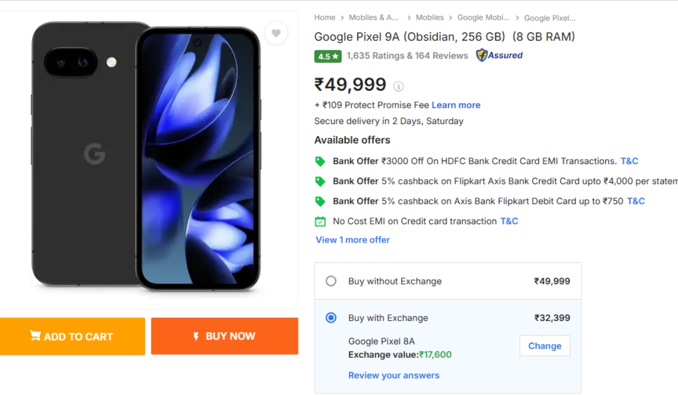Click Change exchange device button

545,346
